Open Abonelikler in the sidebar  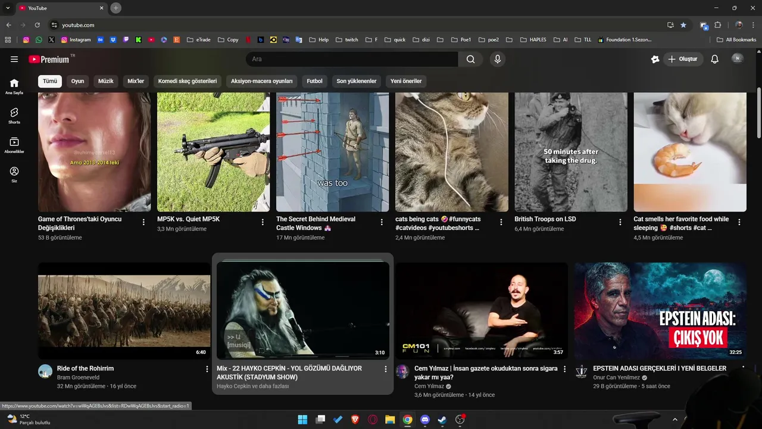point(14,145)
